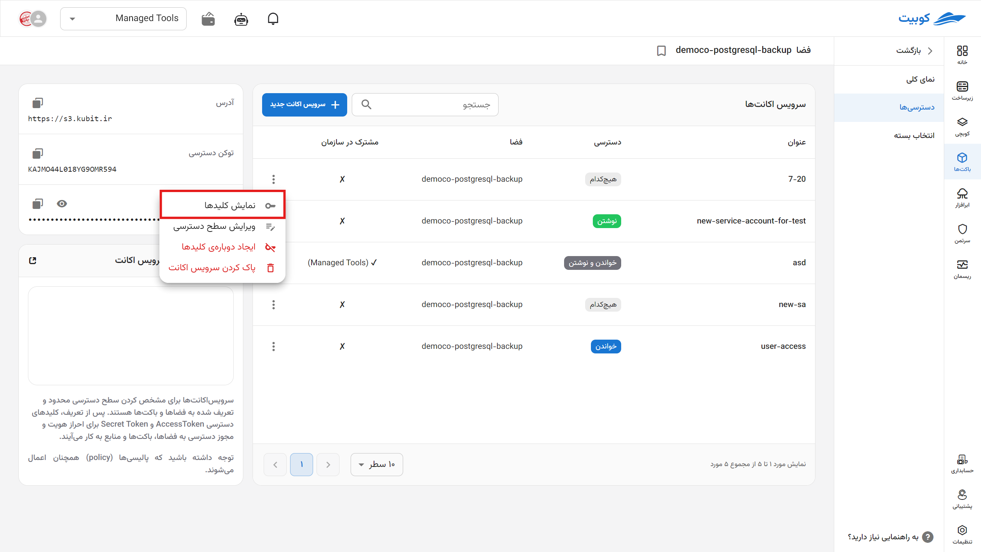
Task: Reveal the hidden secret key with eye icon
Action: point(62,204)
